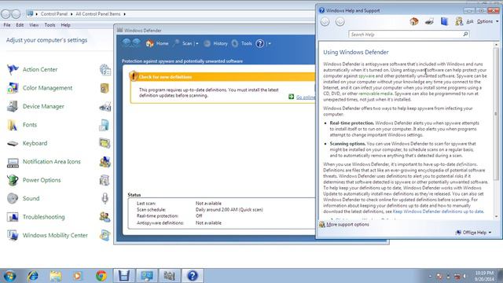
Task: Go back in Windows Defender navigation
Action: 127,43
